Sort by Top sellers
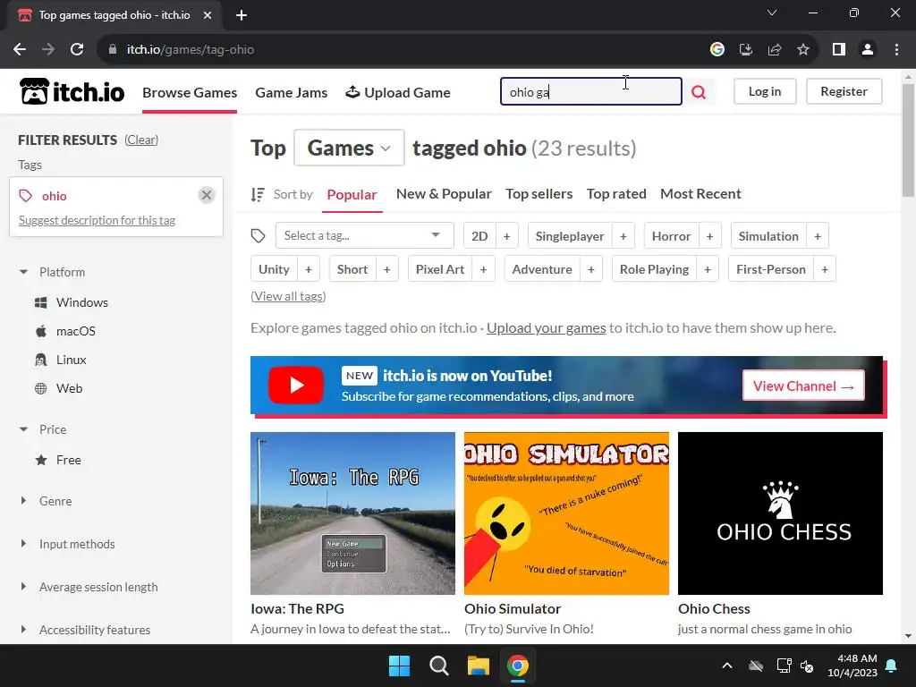 point(539,194)
